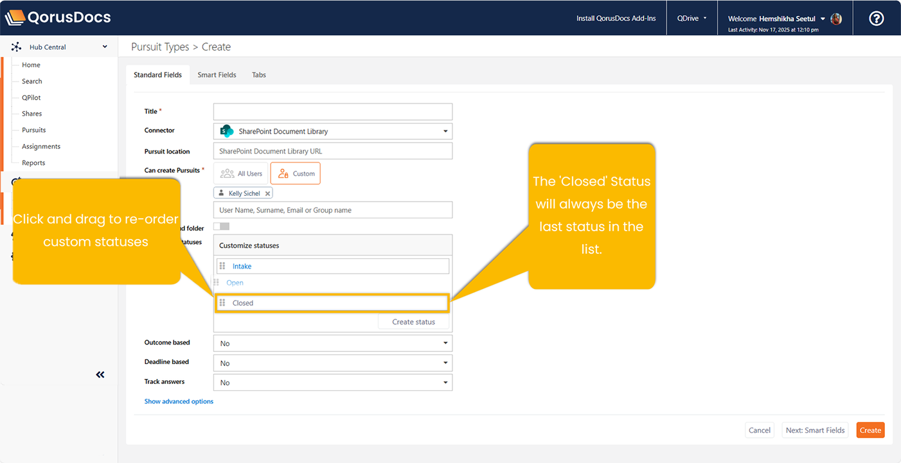Remove Kelly Sichel with the x icon
Viewport: 901px width, 463px height.
pos(268,193)
